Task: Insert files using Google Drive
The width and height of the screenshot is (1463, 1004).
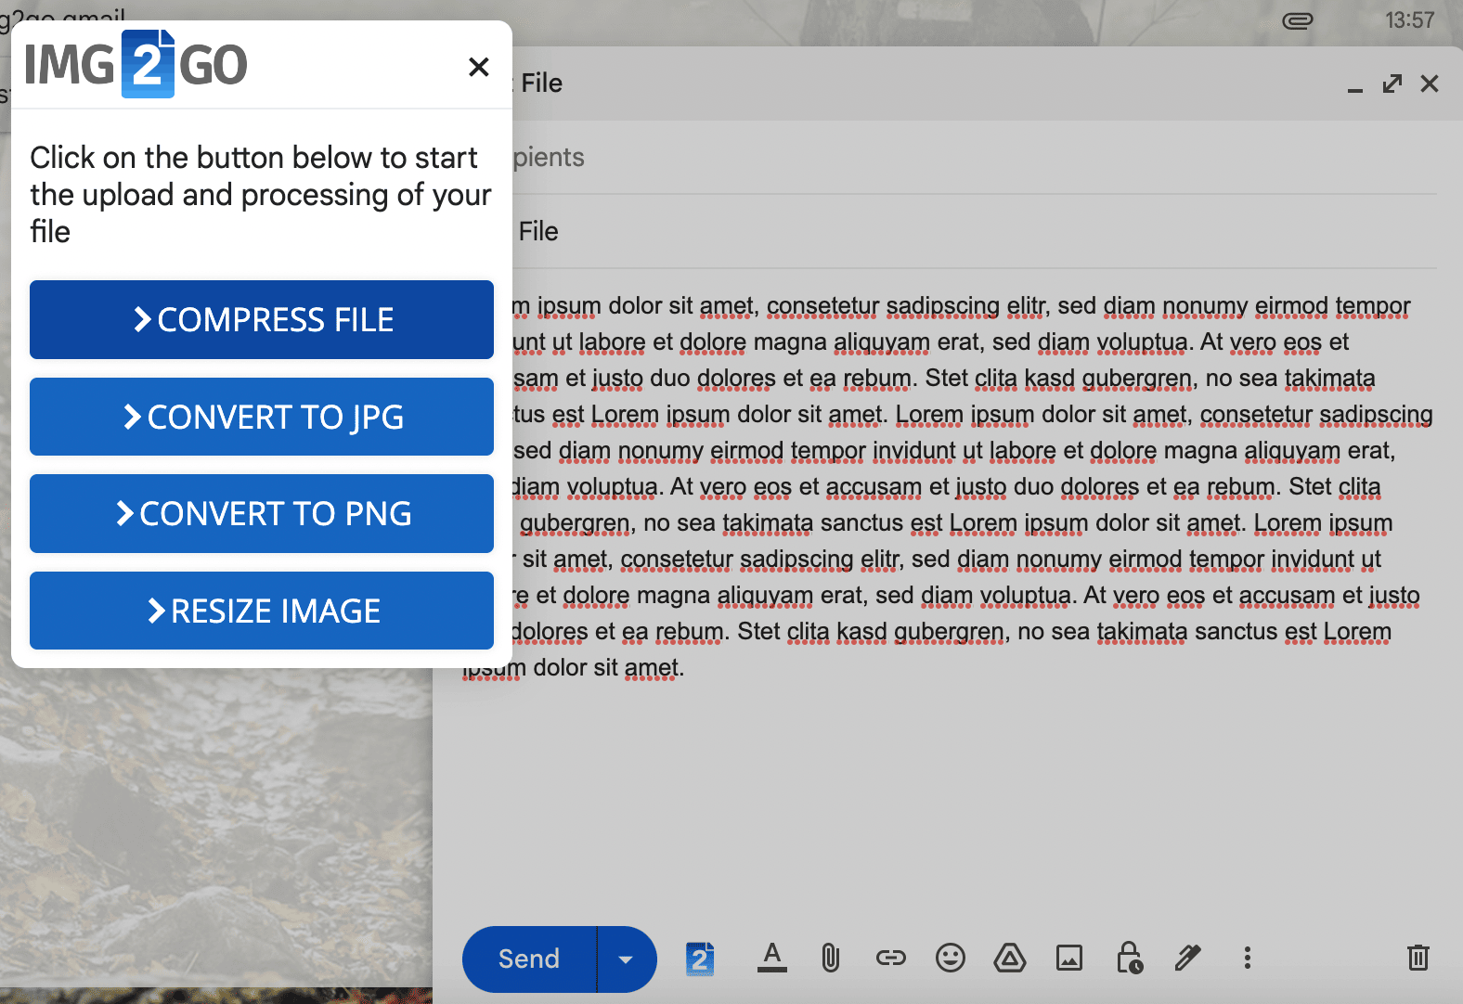Action: tap(1010, 958)
